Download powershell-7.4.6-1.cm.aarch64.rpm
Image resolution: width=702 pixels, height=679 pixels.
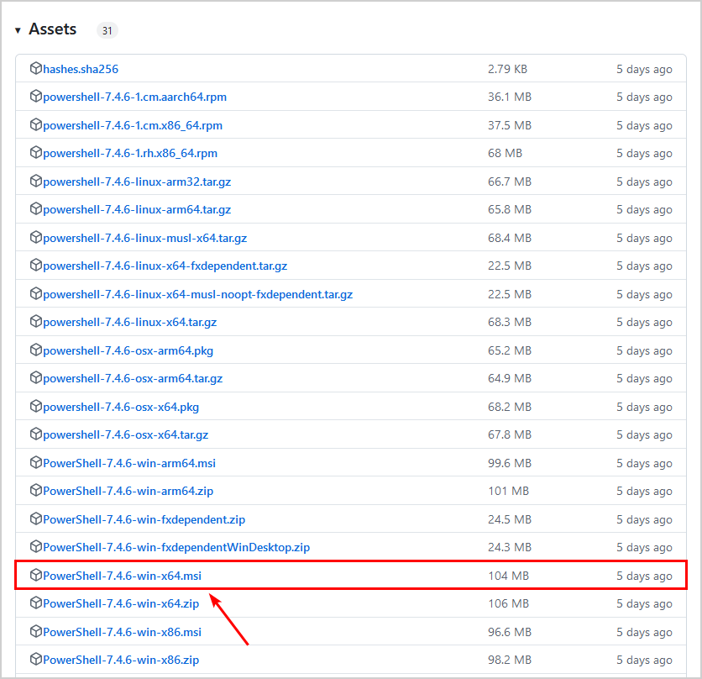(x=134, y=97)
